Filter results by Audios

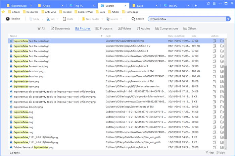(143, 28)
